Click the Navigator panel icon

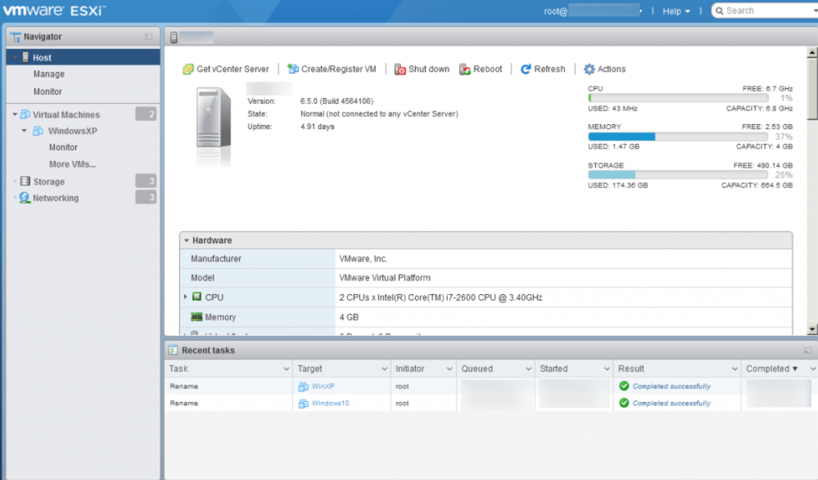(16, 37)
